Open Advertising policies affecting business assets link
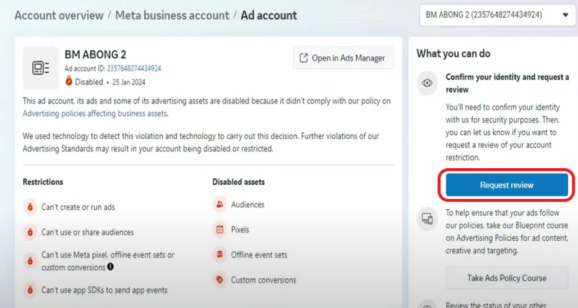The width and height of the screenshot is (578, 308). click(x=95, y=114)
